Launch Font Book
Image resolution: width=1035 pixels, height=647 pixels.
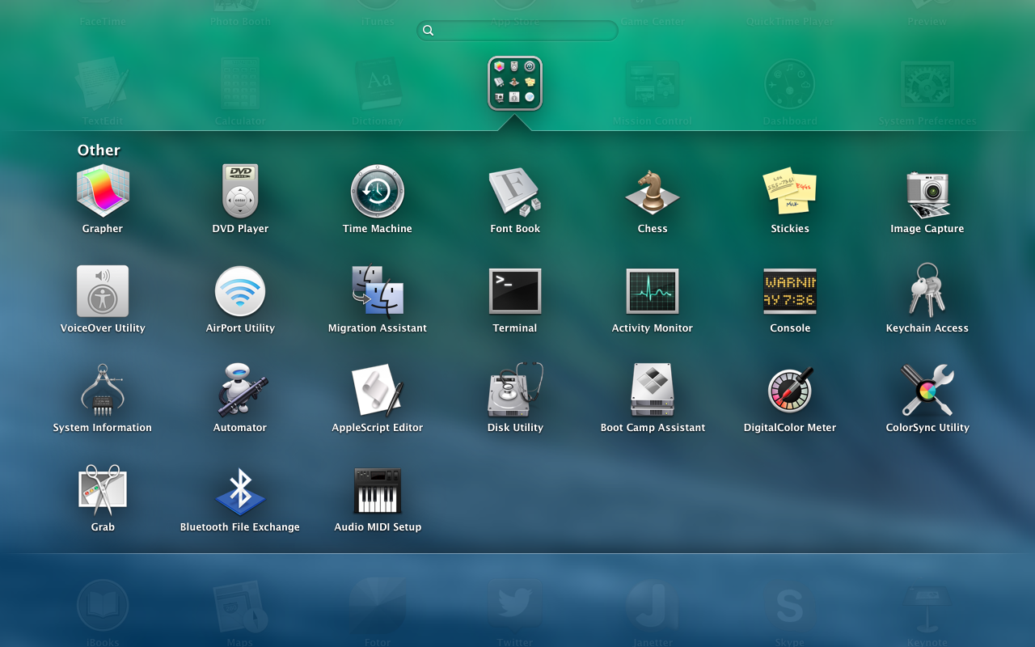515,192
